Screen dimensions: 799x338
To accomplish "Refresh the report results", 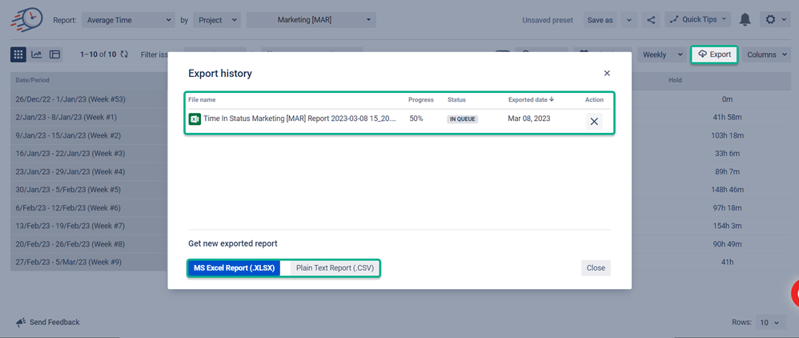I will point(124,54).
